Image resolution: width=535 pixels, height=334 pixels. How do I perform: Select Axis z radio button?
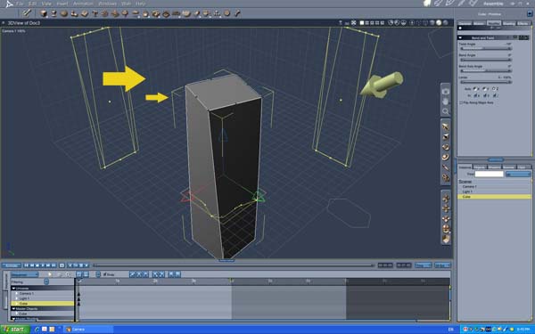(495, 89)
